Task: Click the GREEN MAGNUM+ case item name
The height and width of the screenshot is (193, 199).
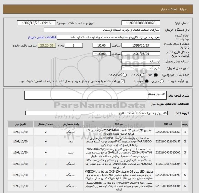Action: pyautogui.click(x=119, y=186)
